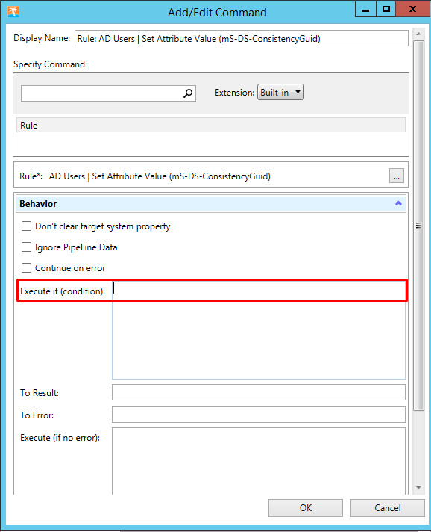Click the magnifier search icon
Screen dimensions: 431x532
[188, 93]
